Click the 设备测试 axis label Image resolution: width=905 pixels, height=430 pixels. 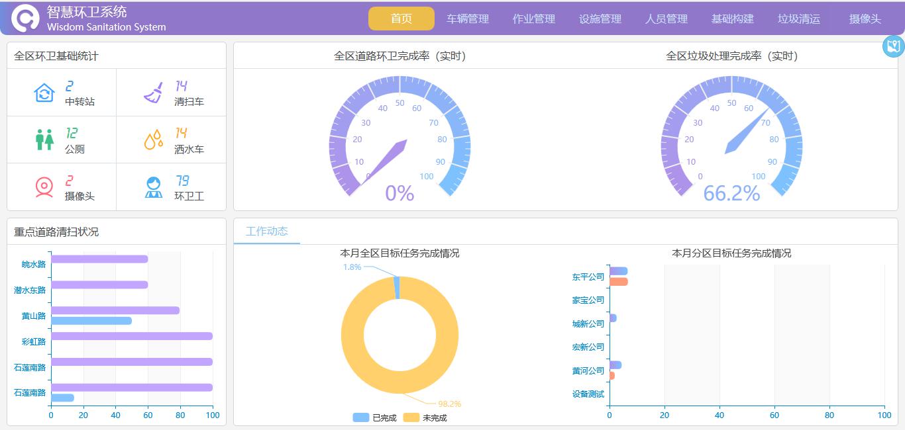pos(588,394)
